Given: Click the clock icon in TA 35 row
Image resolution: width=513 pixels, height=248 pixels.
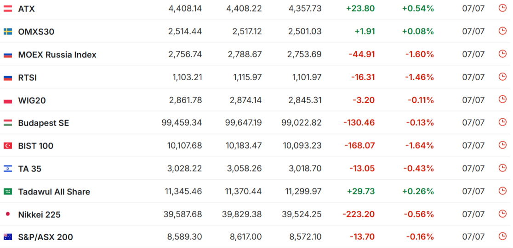Looking at the screenshot, I should click(502, 168).
